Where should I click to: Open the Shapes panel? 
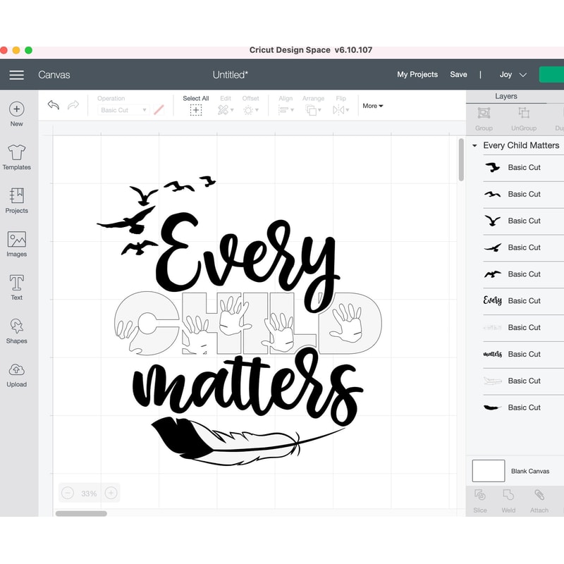16,330
